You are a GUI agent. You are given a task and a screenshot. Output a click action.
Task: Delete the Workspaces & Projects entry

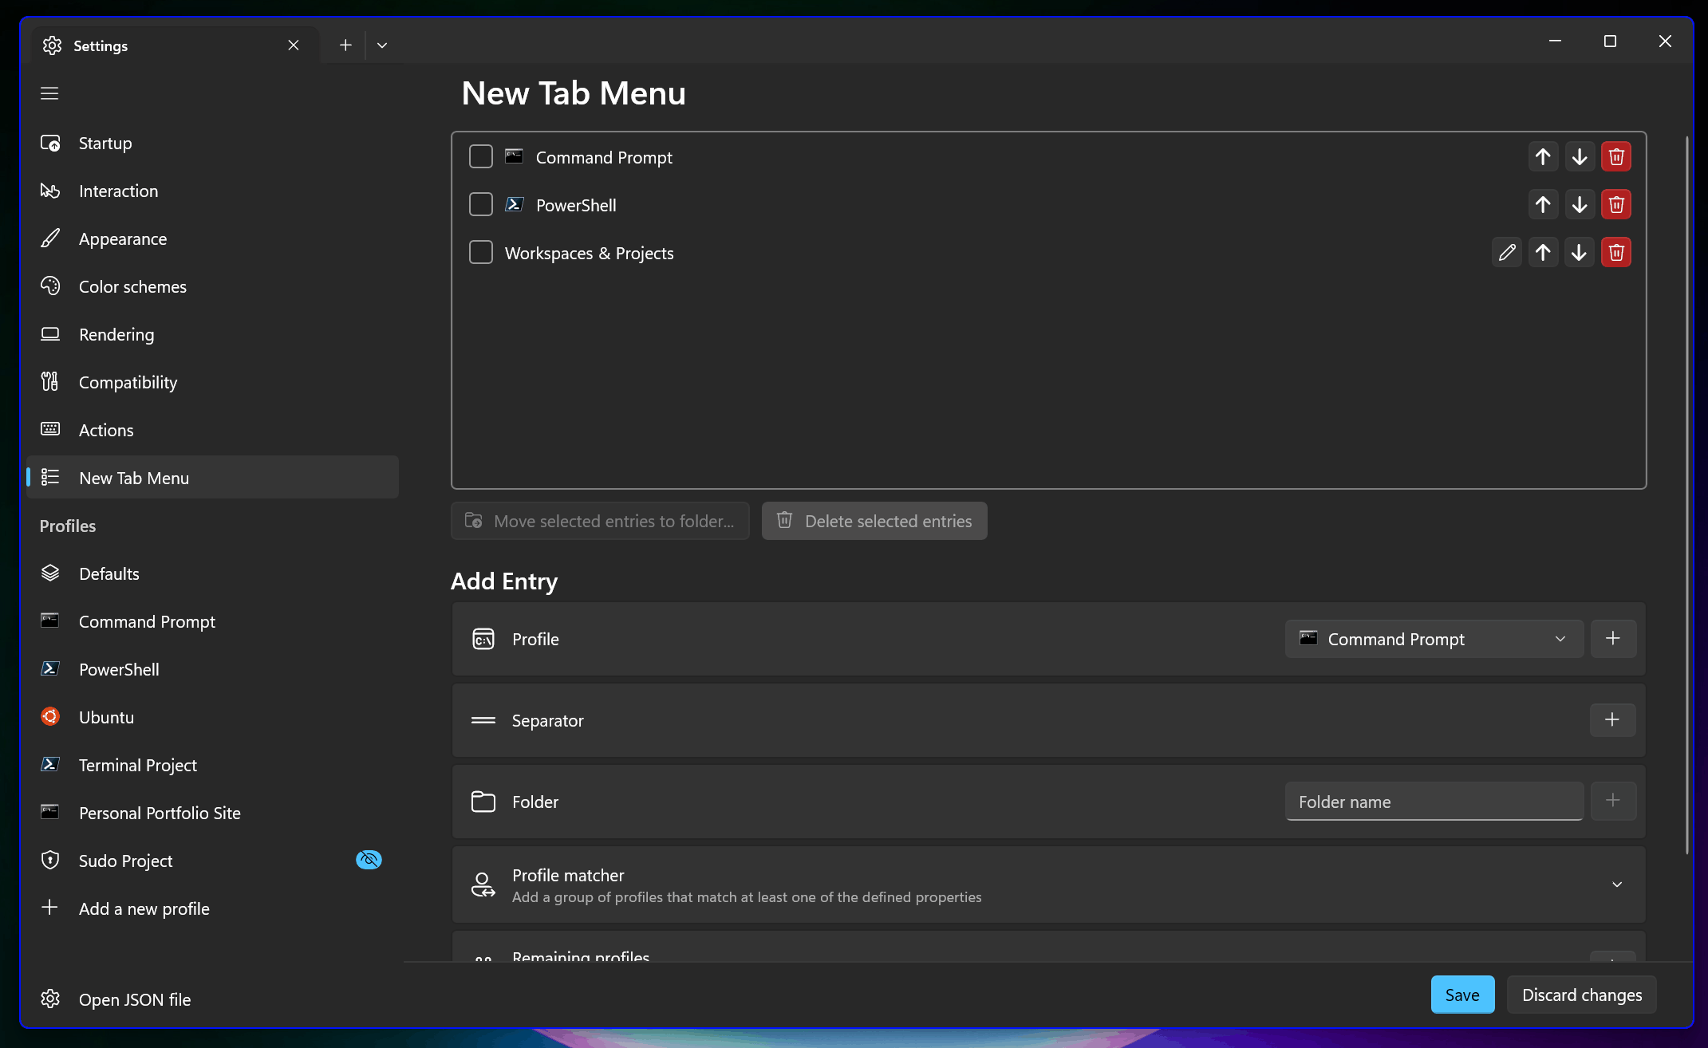click(1616, 253)
